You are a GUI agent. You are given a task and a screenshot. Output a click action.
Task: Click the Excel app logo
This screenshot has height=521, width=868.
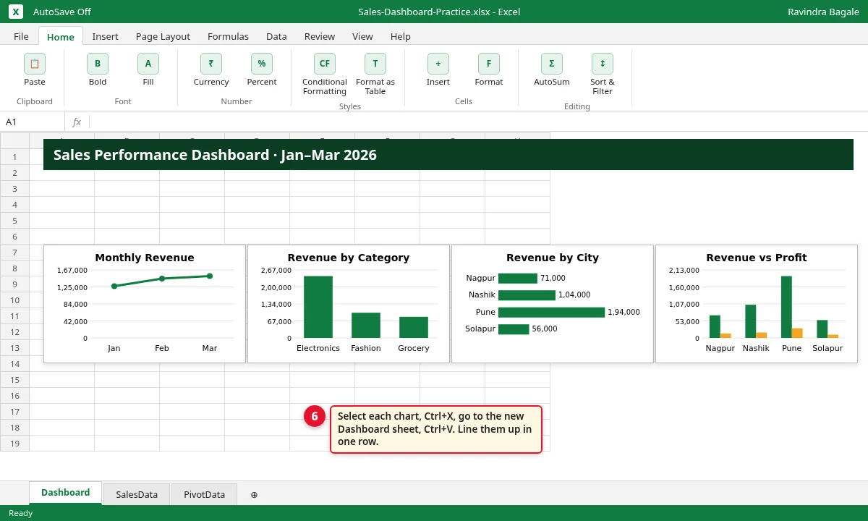[x=16, y=12]
